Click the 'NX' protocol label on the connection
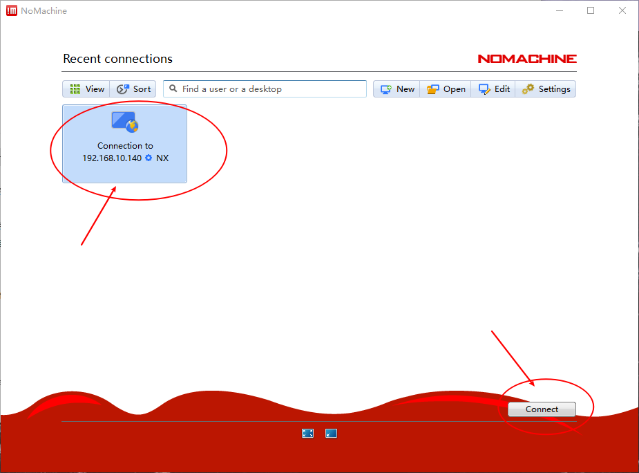This screenshot has height=473, width=639. [162, 158]
